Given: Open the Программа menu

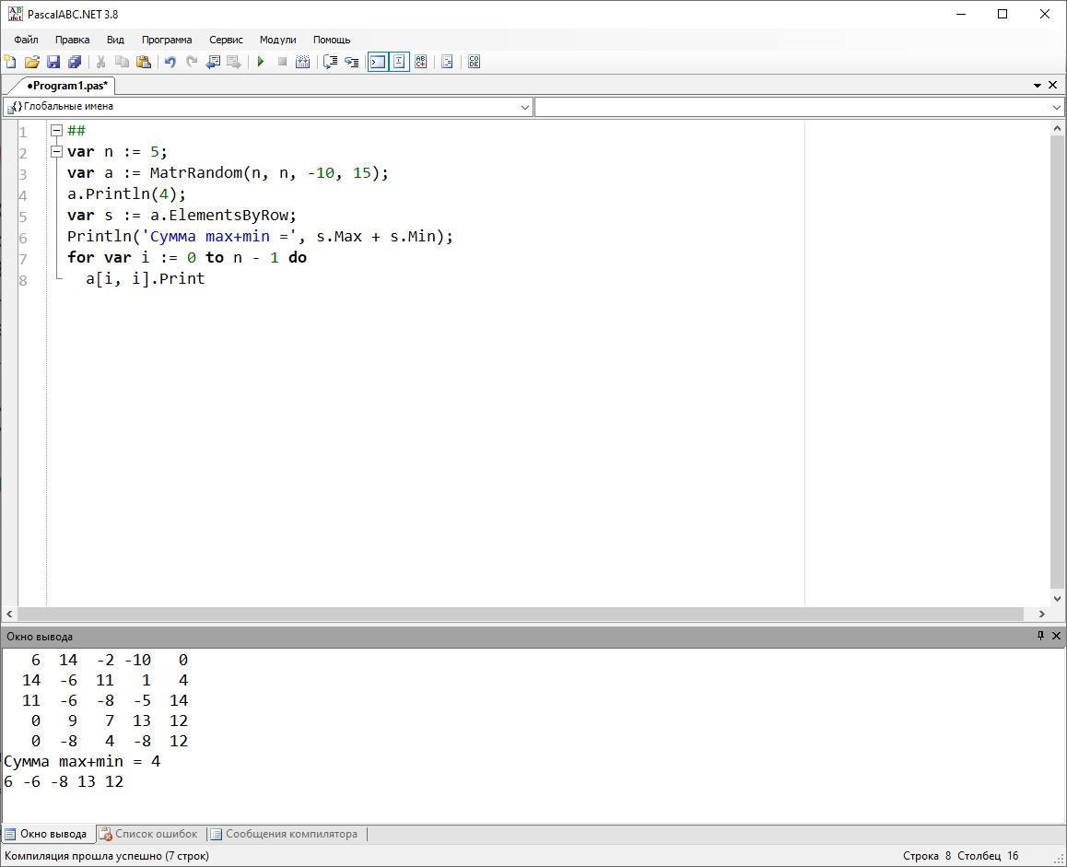Looking at the screenshot, I should 167,40.
